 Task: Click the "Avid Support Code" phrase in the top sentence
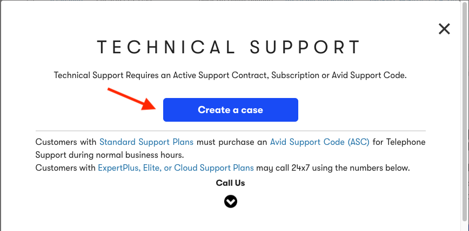pos(368,75)
